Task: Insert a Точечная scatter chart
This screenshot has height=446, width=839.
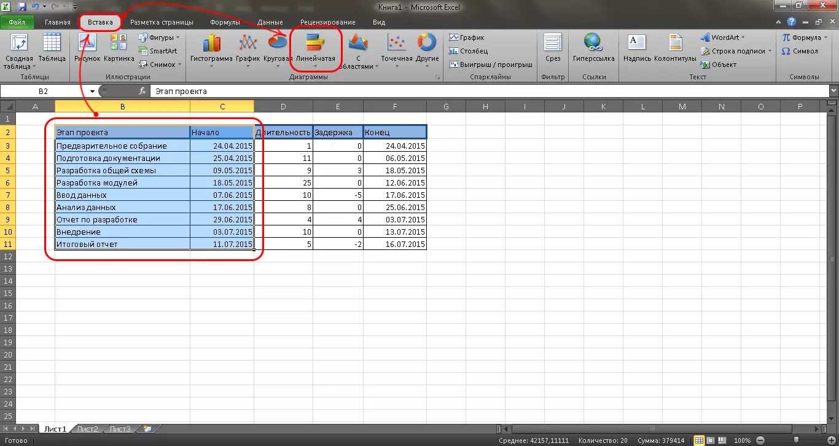Action: pyautogui.click(x=396, y=48)
